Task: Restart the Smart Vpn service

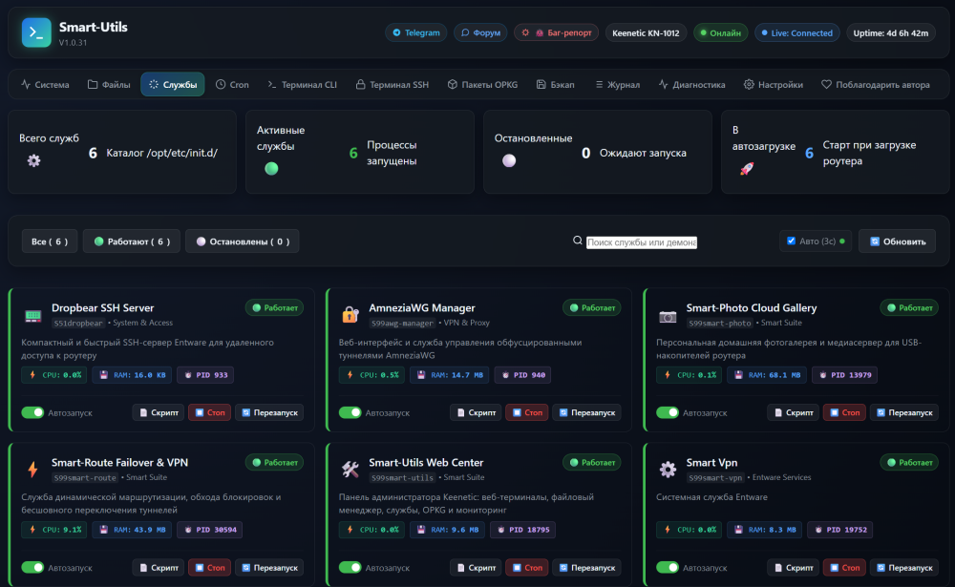Action: tap(903, 567)
